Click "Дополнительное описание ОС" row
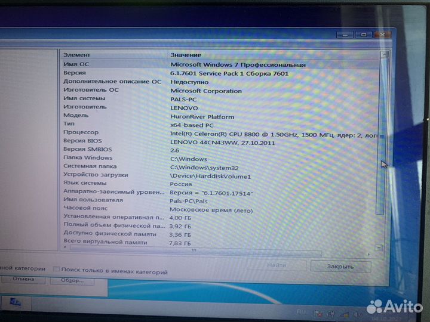 click(x=220, y=82)
